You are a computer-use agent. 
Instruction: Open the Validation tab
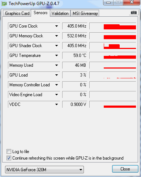(x=60, y=13)
